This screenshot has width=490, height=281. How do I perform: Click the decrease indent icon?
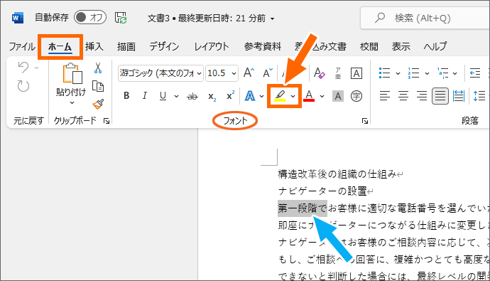coord(475,73)
